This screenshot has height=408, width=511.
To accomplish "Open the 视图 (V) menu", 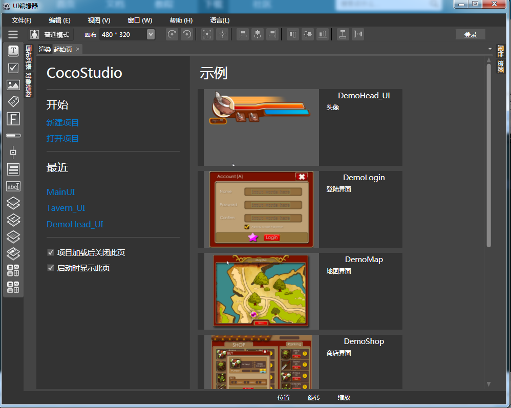I will (99, 20).
